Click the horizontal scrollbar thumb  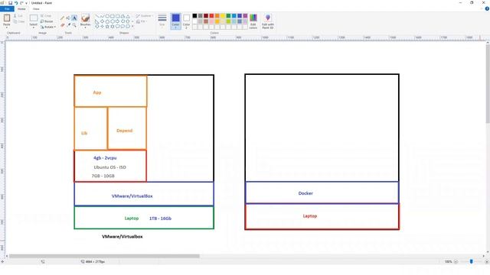point(104,256)
